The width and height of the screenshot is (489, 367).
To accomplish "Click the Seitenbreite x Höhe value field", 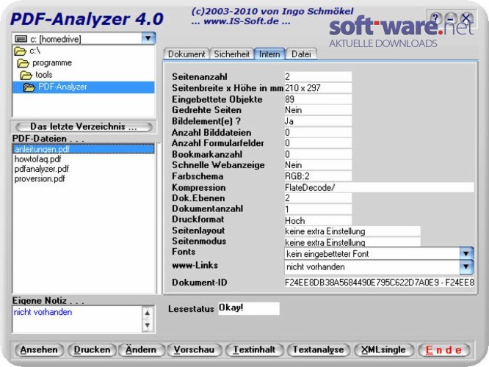I will coord(318,88).
